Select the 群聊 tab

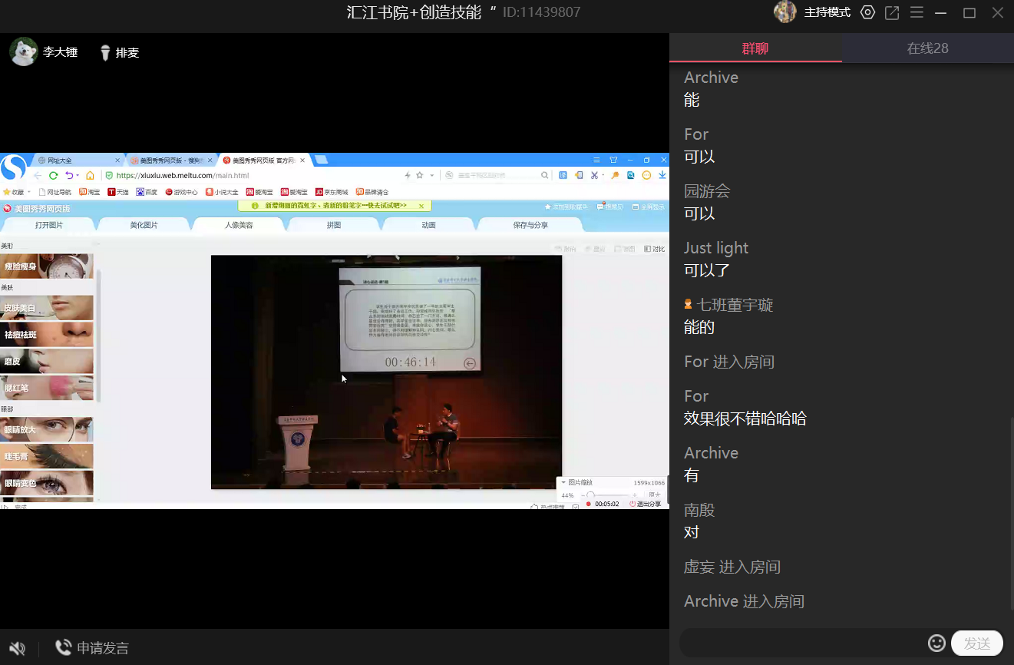click(755, 48)
